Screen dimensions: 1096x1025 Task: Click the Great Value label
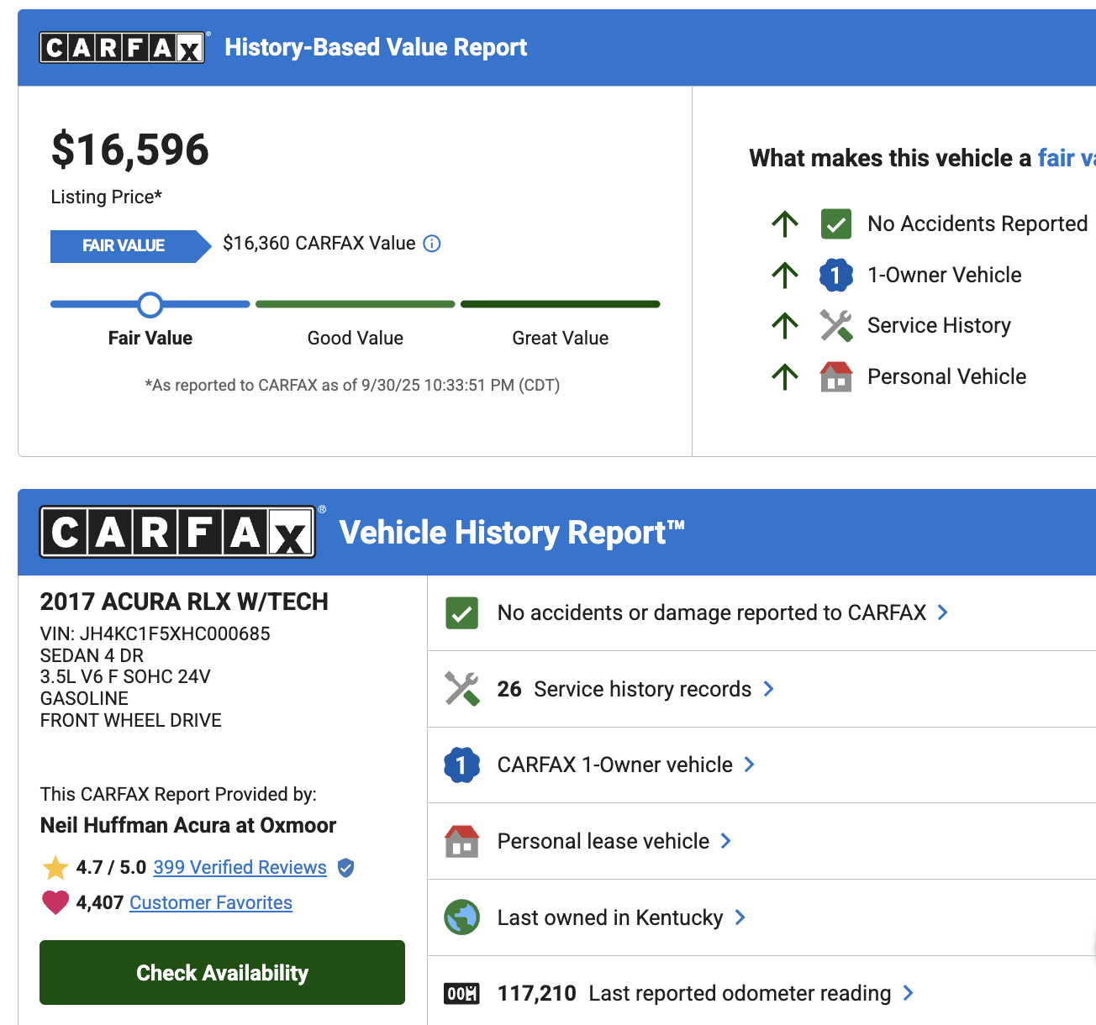click(x=561, y=338)
